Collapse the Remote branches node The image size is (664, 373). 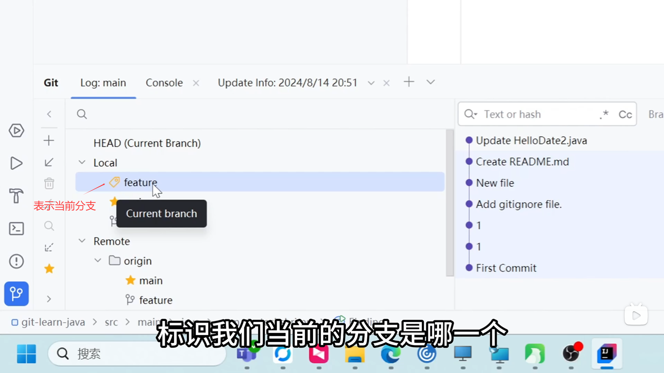(82, 241)
